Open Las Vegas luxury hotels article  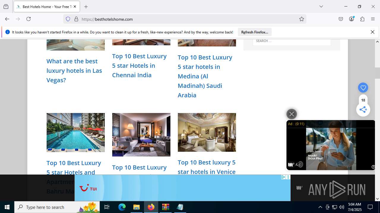(74, 70)
